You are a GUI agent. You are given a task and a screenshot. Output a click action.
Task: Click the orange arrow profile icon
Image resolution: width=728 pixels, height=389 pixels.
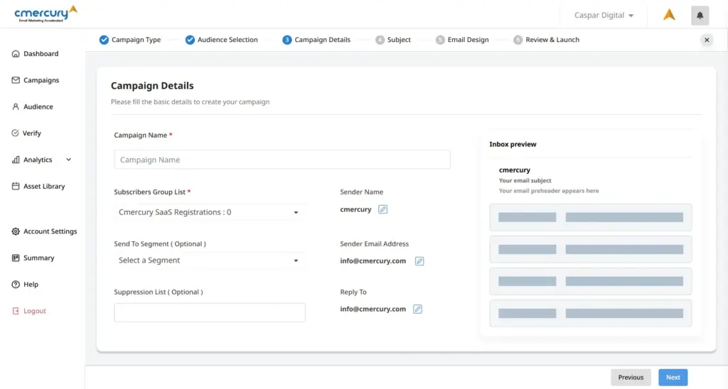point(669,15)
